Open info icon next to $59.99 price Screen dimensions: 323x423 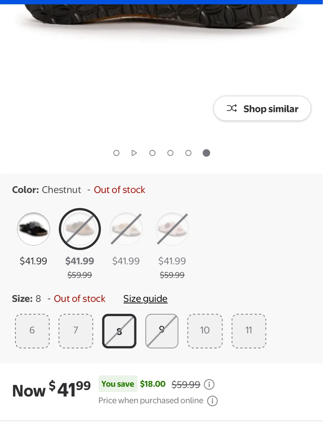click(209, 384)
